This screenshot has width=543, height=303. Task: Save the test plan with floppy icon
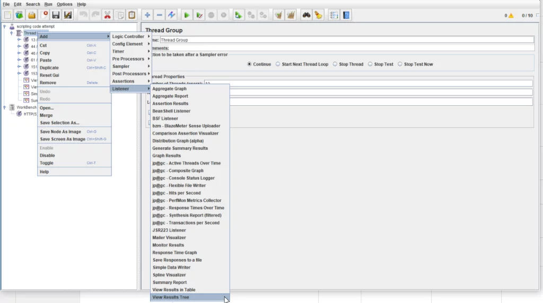(56, 15)
